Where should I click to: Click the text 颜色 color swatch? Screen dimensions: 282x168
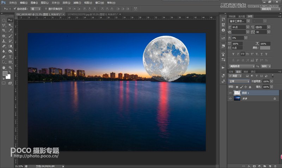tap(265, 48)
